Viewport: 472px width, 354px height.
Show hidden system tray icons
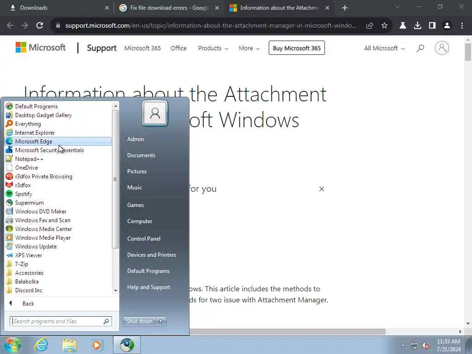pyautogui.click(x=403, y=345)
